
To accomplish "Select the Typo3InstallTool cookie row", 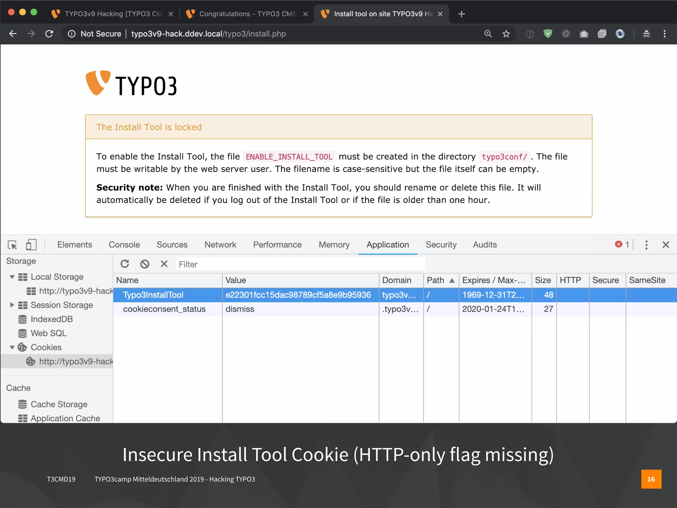I will (x=395, y=295).
